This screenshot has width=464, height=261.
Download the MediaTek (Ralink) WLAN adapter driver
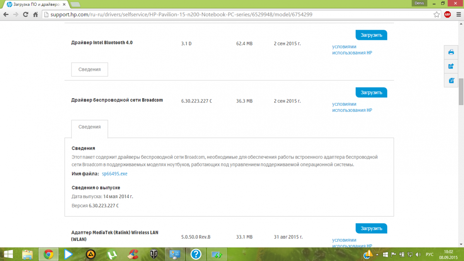pyautogui.click(x=371, y=228)
